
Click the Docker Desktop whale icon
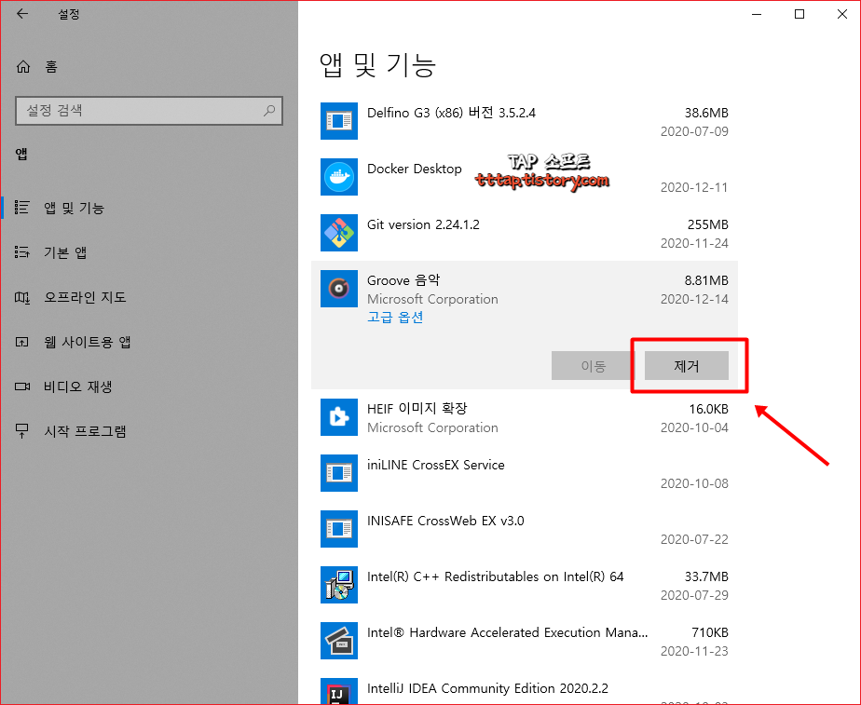tap(339, 177)
